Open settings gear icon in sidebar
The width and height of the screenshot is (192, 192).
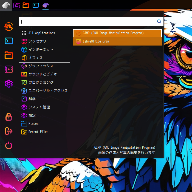(x=9, y=84)
